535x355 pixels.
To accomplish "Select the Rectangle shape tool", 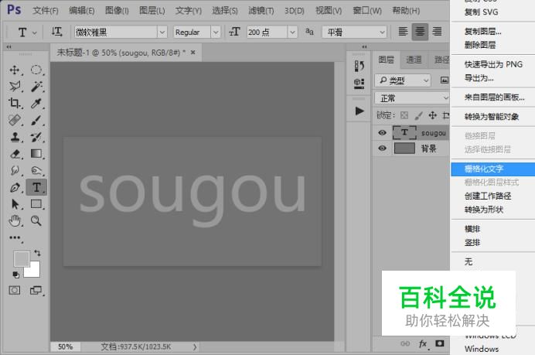I will [x=36, y=204].
